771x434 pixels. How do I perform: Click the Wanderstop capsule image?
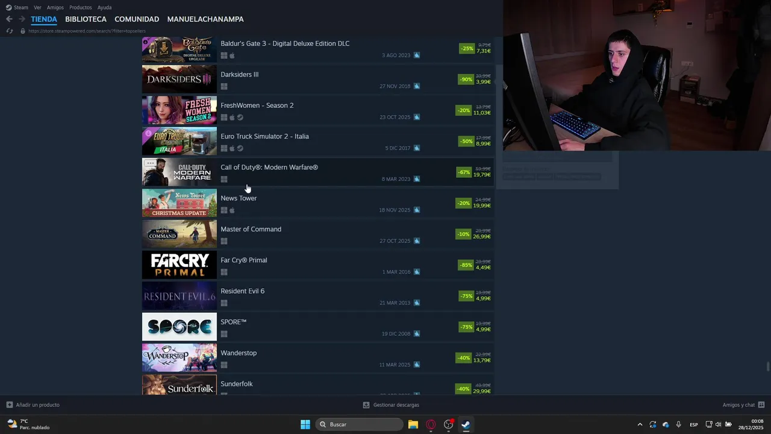(x=179, y=357)
